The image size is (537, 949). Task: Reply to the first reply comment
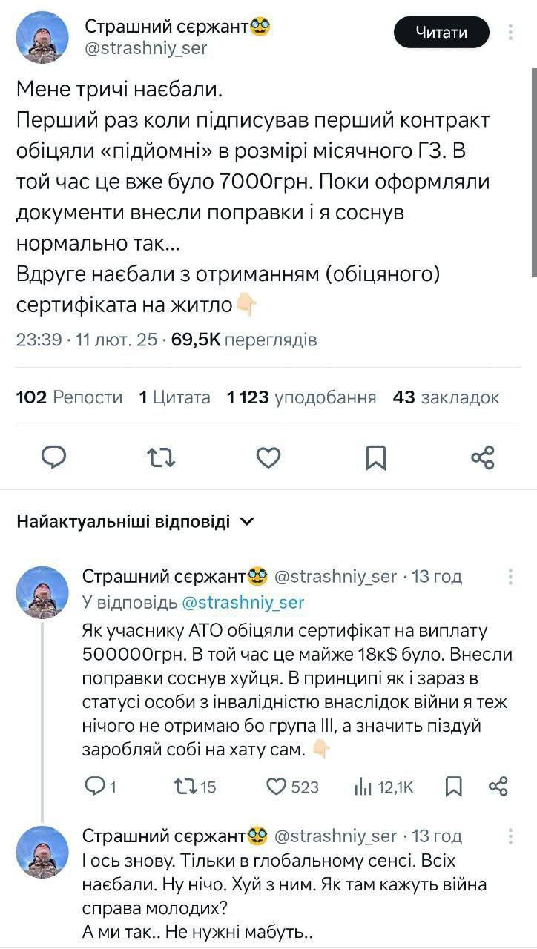tap(95, 787)
